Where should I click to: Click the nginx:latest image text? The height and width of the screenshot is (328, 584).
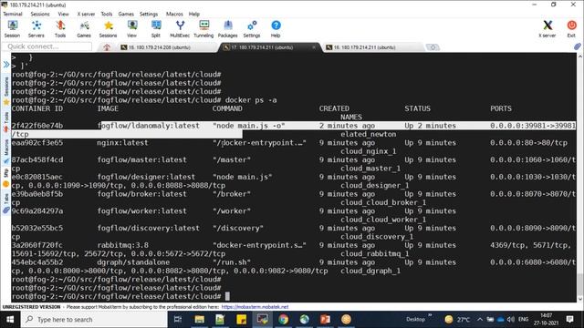click(122, 143)
